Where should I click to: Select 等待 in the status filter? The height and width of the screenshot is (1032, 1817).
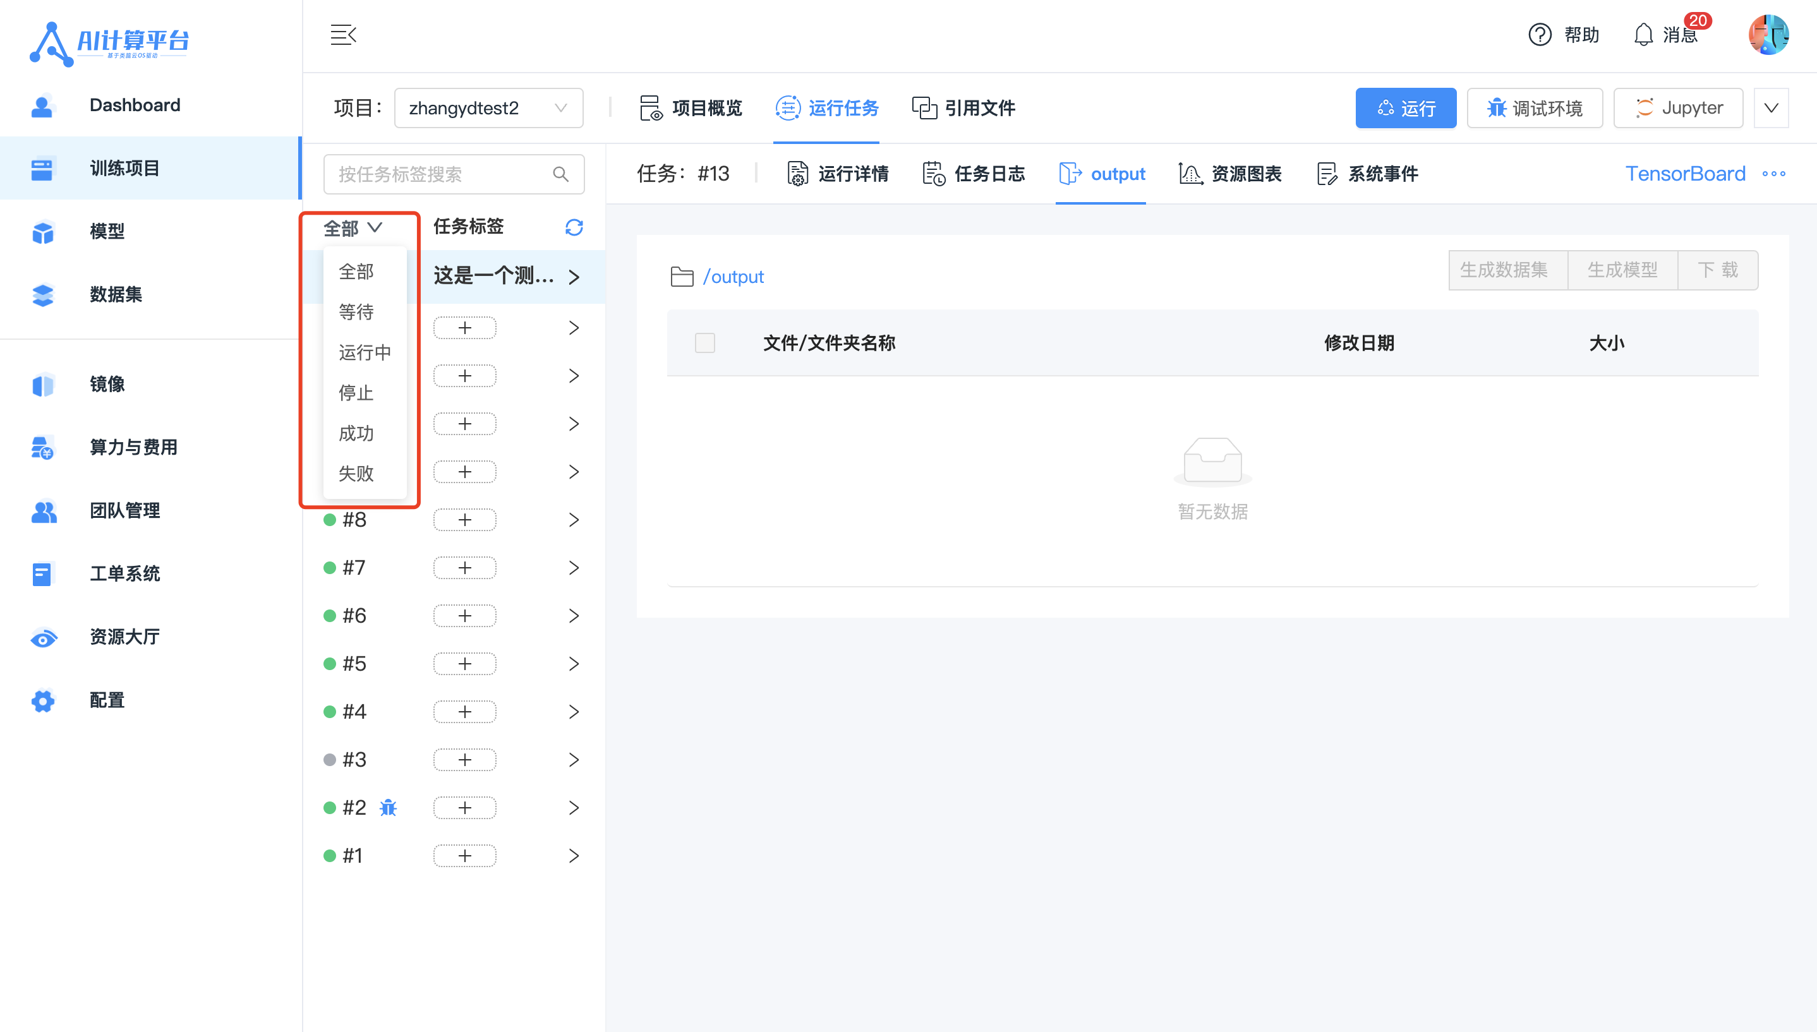(x=365, y=312)
